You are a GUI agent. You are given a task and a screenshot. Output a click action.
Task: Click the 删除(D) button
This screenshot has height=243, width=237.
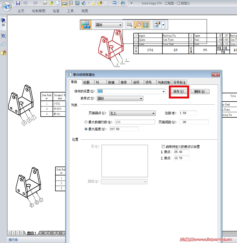pos(200,92)
